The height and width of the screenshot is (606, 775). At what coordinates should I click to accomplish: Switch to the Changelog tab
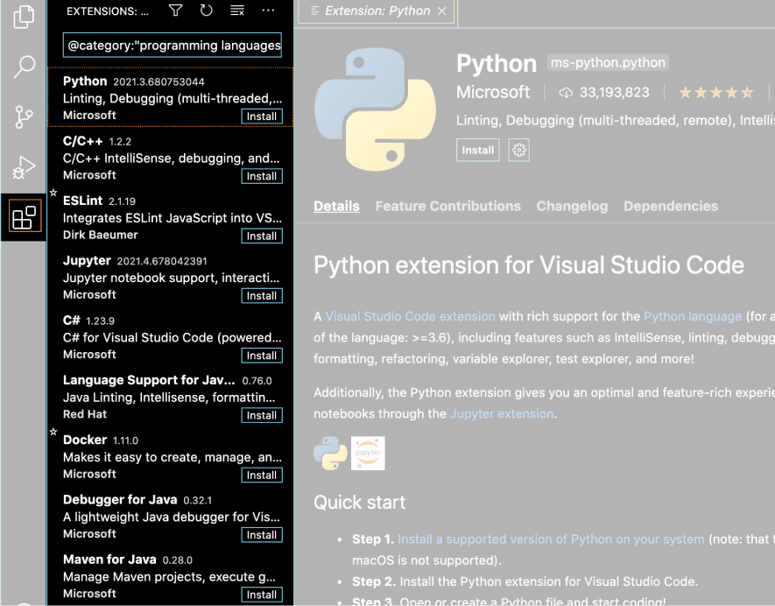click(x=572, y=206)
